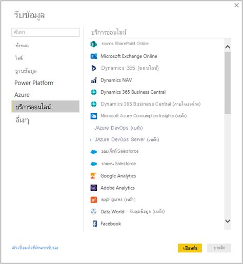Click the Microsoft Exchange Online icon
Screen dimensions: 243x264
pyautogui.click(x=94, y=56)
